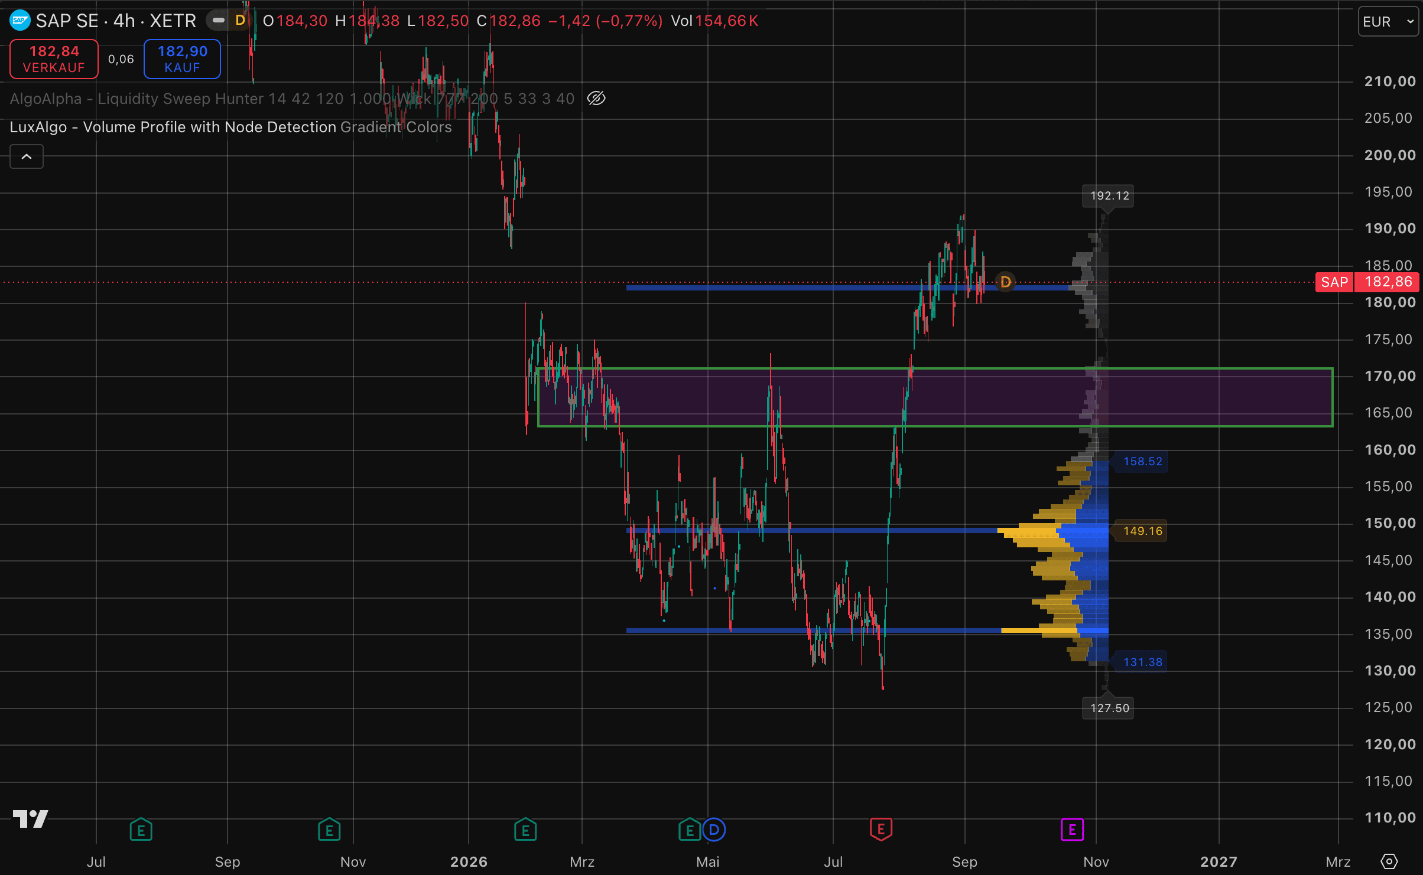Click the 115,00 price axis label
Screen dimensions: 1423x875
click(x=1389, y=781)
